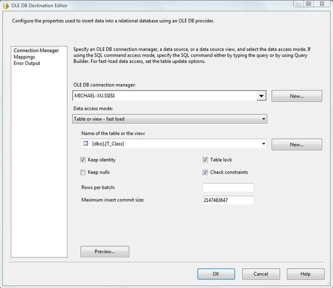Click the Keep nulls label
Screen dimensions: 333x288
[x=99, y=172]
